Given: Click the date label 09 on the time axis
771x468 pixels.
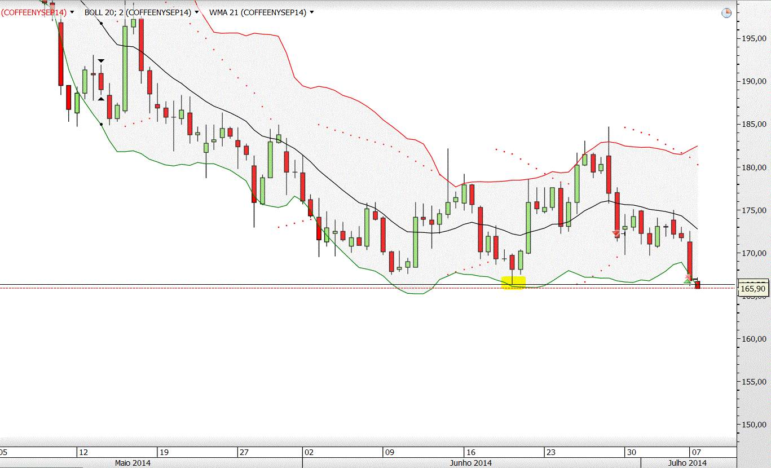Looking at the screenshot, I should [389, 452].
